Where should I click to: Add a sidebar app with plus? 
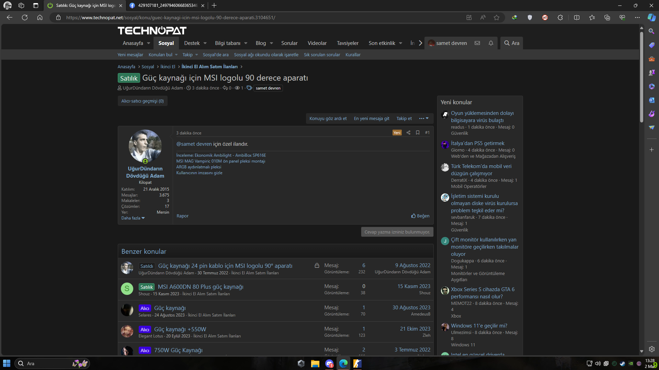[651, 150]
